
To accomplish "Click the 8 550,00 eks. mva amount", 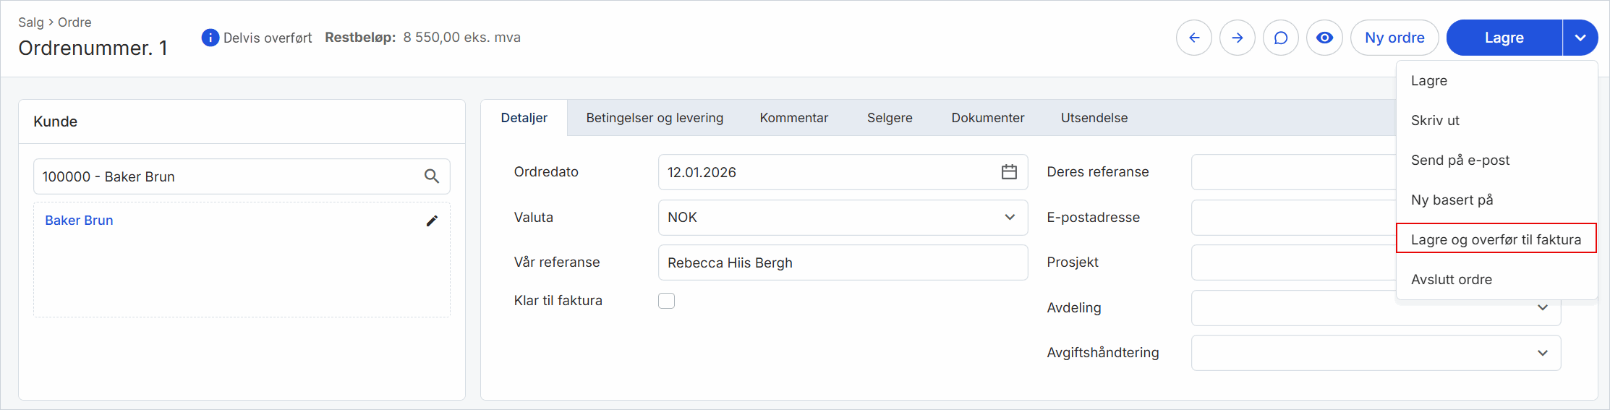I will (x=461, y=38).
